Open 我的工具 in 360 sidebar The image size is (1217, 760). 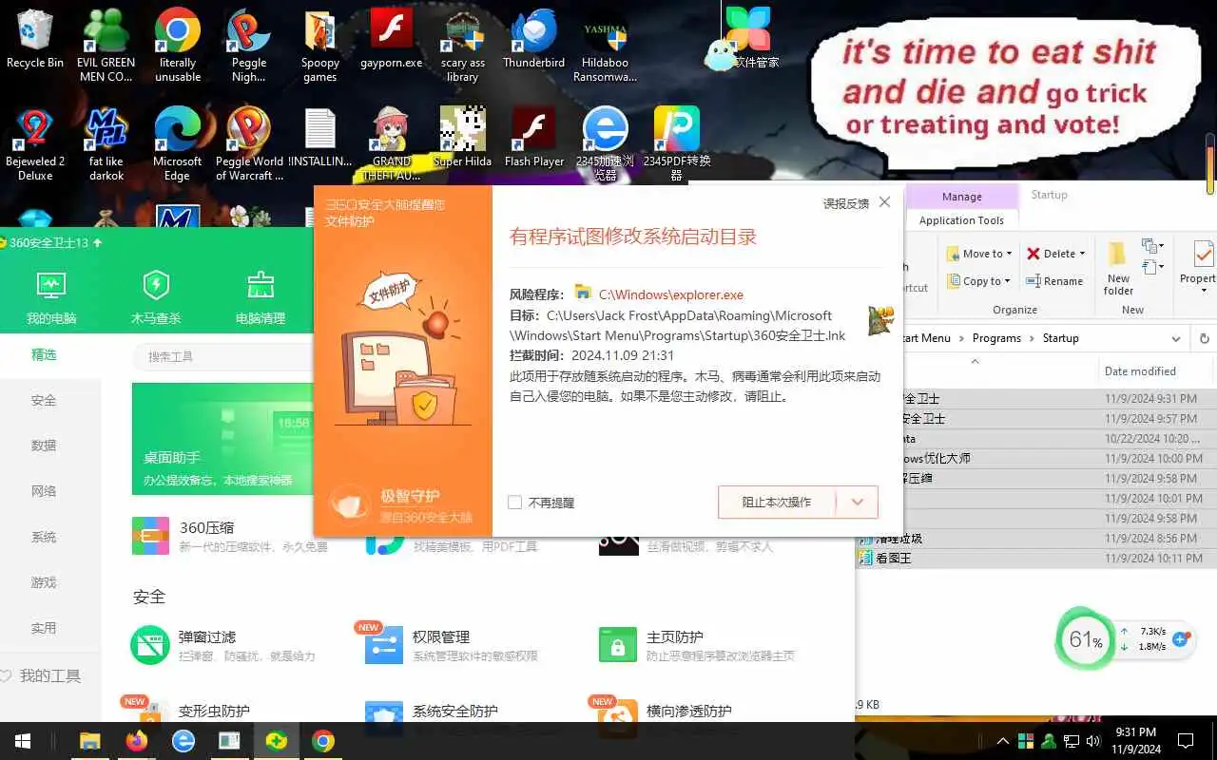tap(41, 675)
